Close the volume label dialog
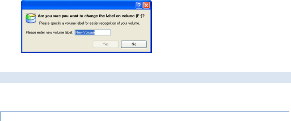291x121 pixels. click(x=146, y=6)
